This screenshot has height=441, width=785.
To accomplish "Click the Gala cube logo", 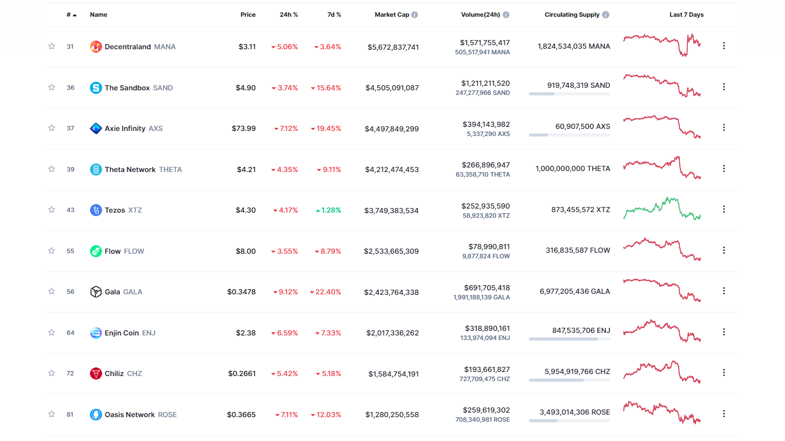I will click(96, 292).
